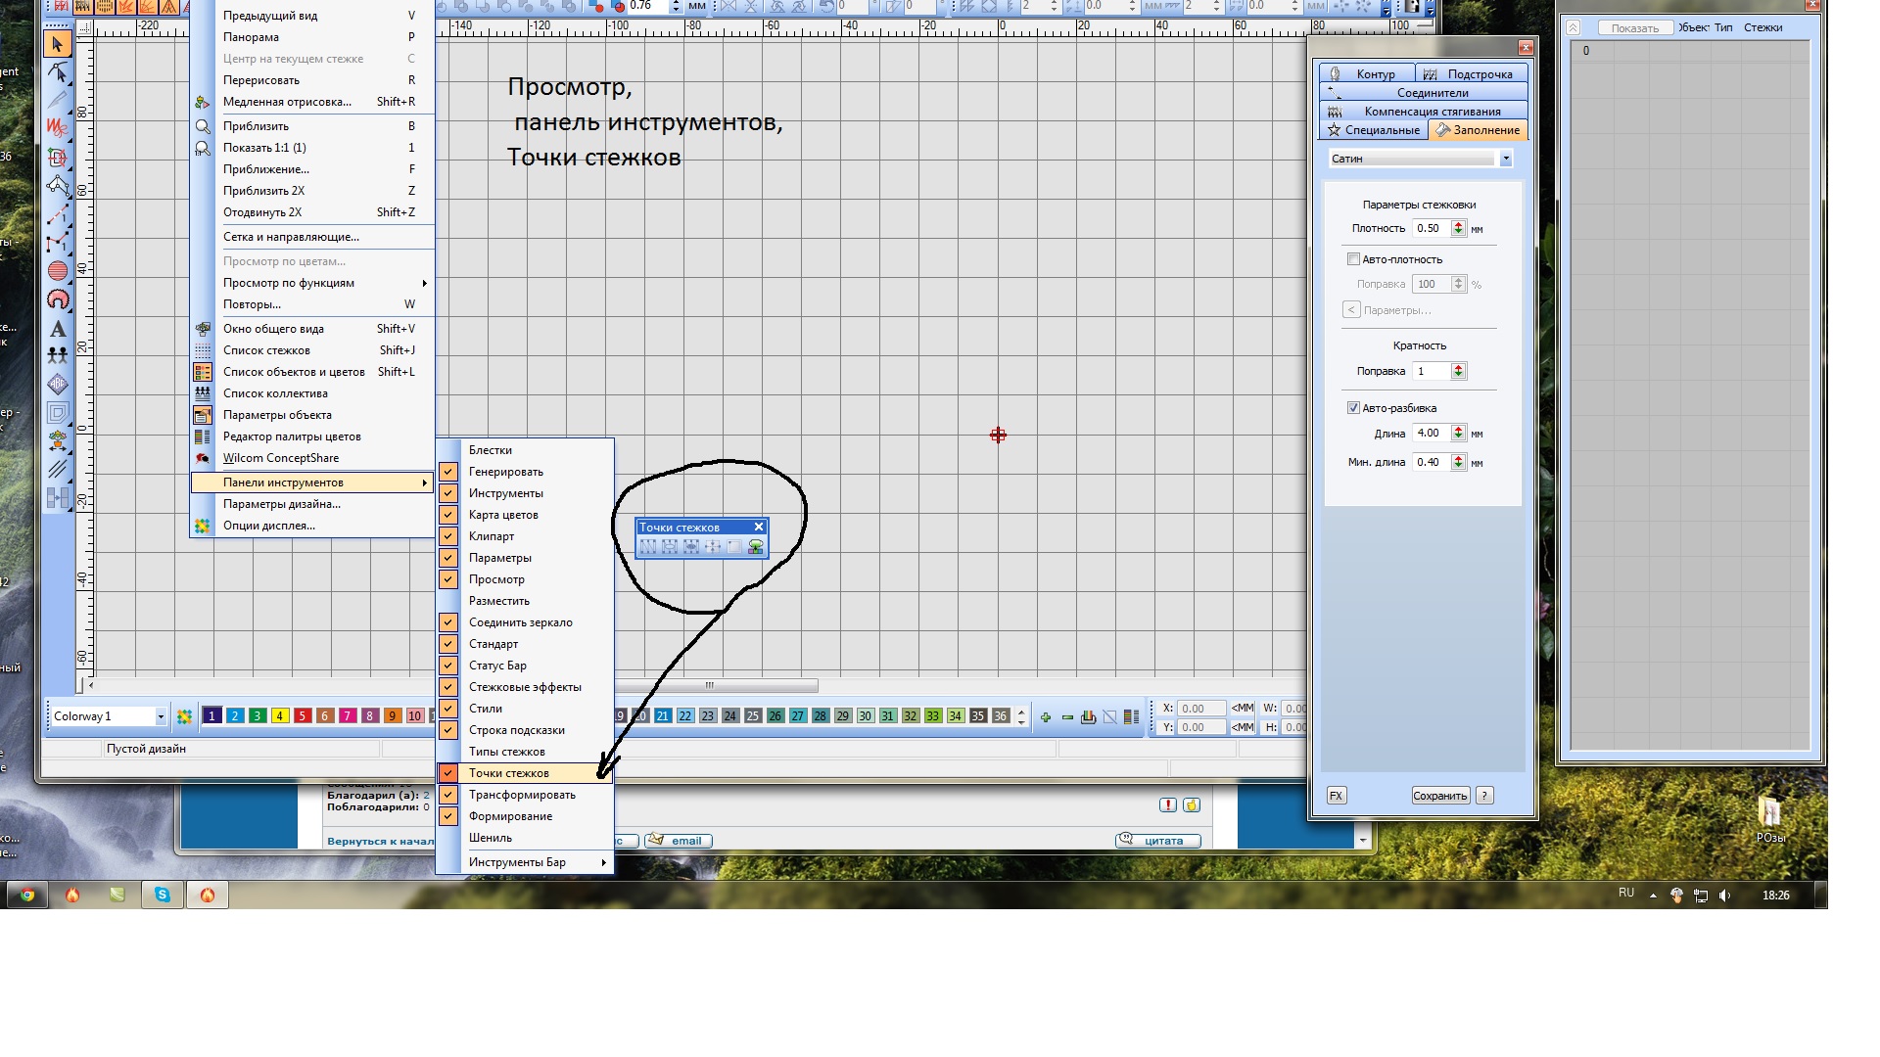
Task: Select color swatch number 5
Action: 303,716
